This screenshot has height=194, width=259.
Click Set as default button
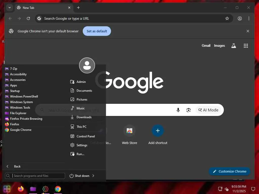coord(97,31)
